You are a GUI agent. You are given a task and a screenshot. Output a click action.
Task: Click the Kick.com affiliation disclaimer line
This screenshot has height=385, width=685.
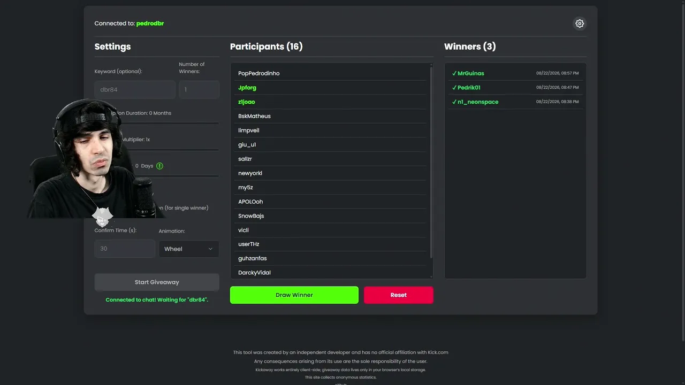tap(341, 352)
